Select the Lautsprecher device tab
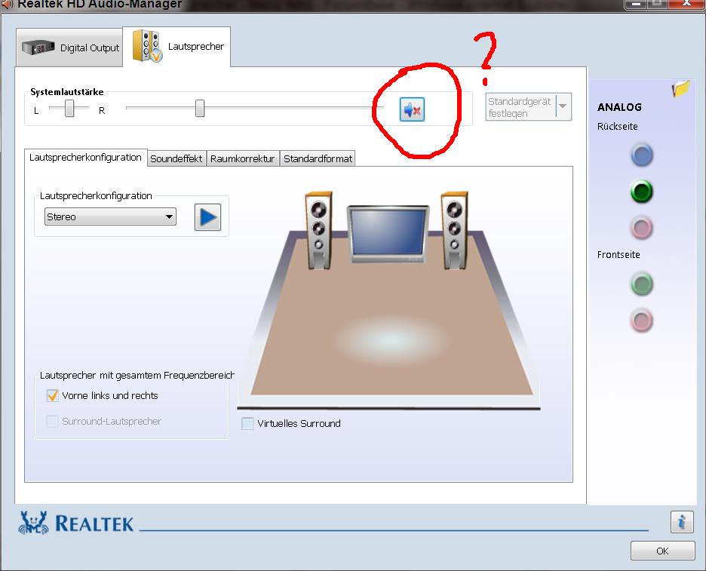 (176, 47)
